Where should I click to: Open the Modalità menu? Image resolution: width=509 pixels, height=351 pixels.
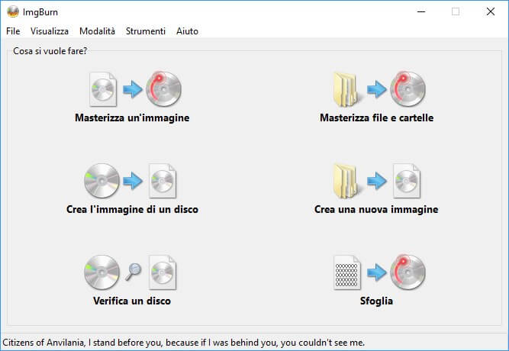[x=97, y=31]
